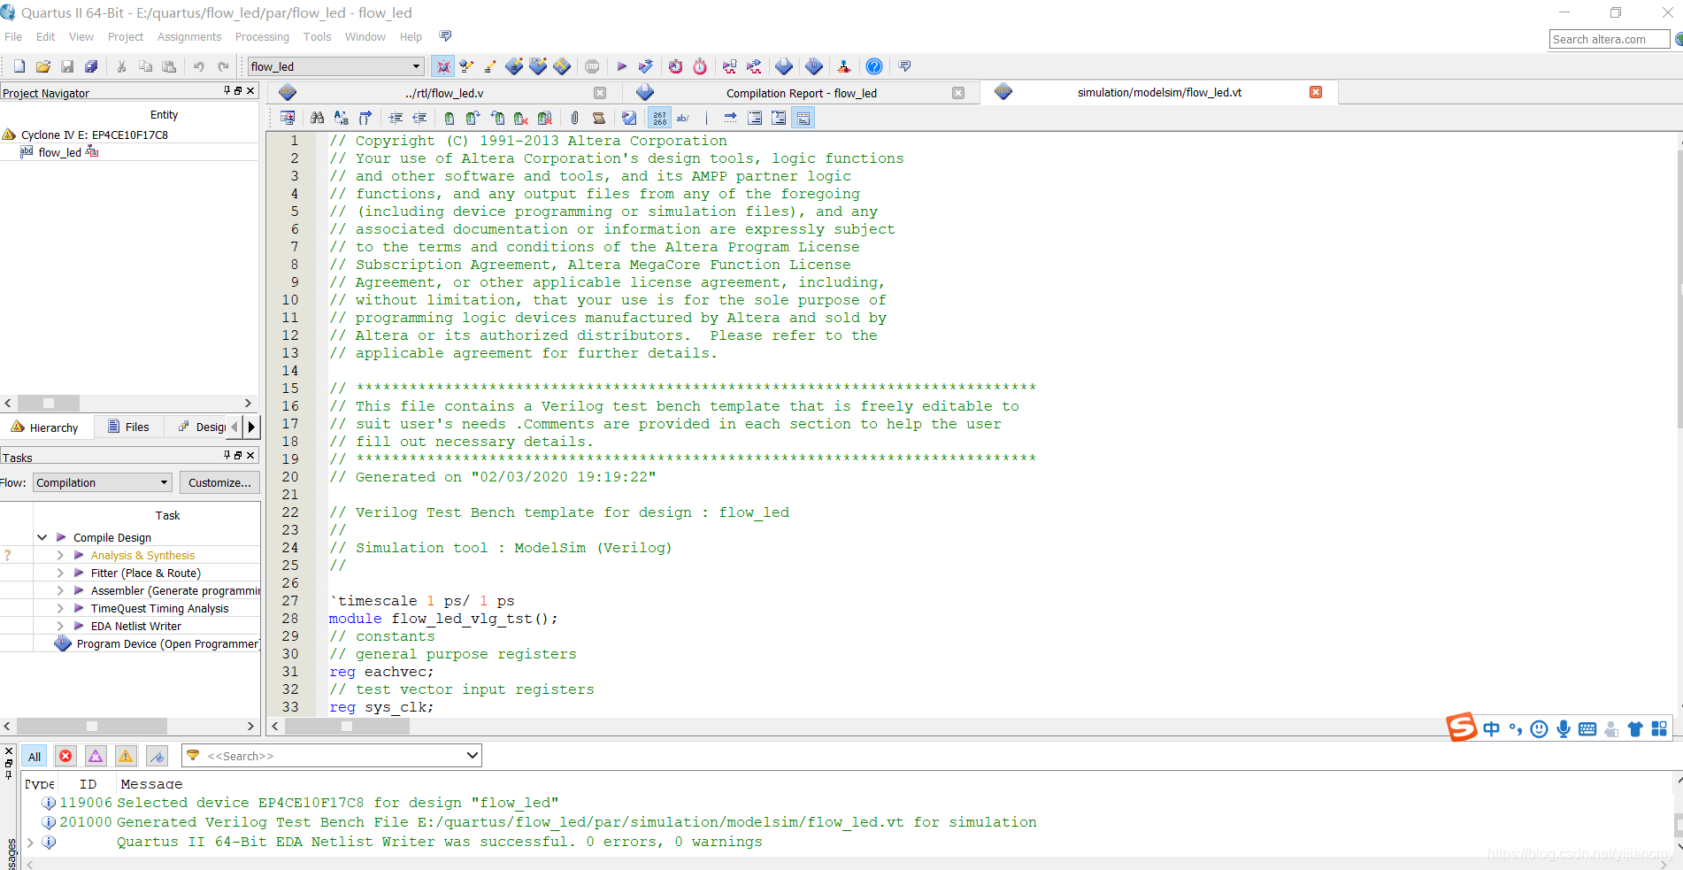
Task: Expand the Assembler task
Action: click(x=60, y=590)
